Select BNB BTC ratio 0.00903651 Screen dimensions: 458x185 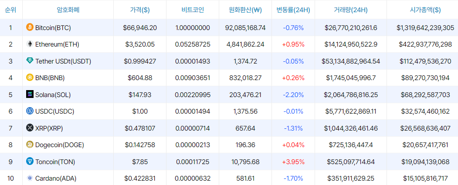pyautogui.click(x=193, y=78)
